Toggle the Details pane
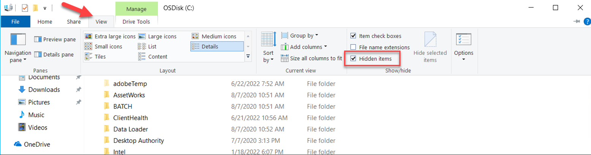The width and height of the screenshot is (591, 155). click(x=54, y=54)
